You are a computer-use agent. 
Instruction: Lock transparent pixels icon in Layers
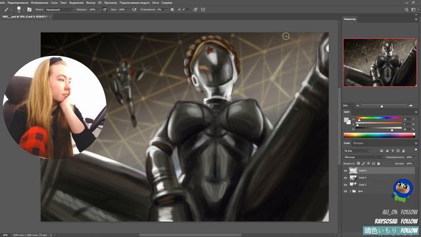point(359,163)
